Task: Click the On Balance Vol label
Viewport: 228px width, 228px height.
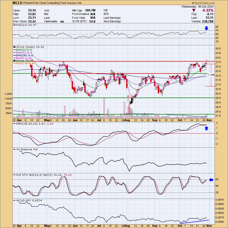Action: point(27,149)
